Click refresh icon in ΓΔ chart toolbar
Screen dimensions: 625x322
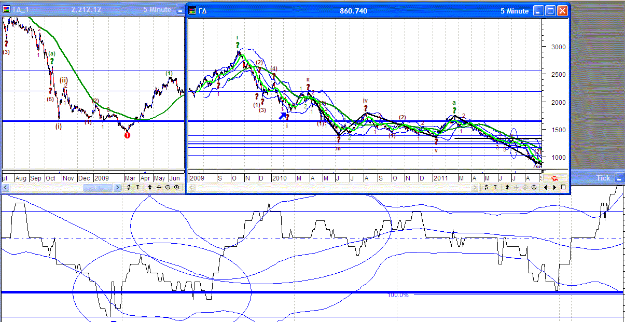pos(486,187)
